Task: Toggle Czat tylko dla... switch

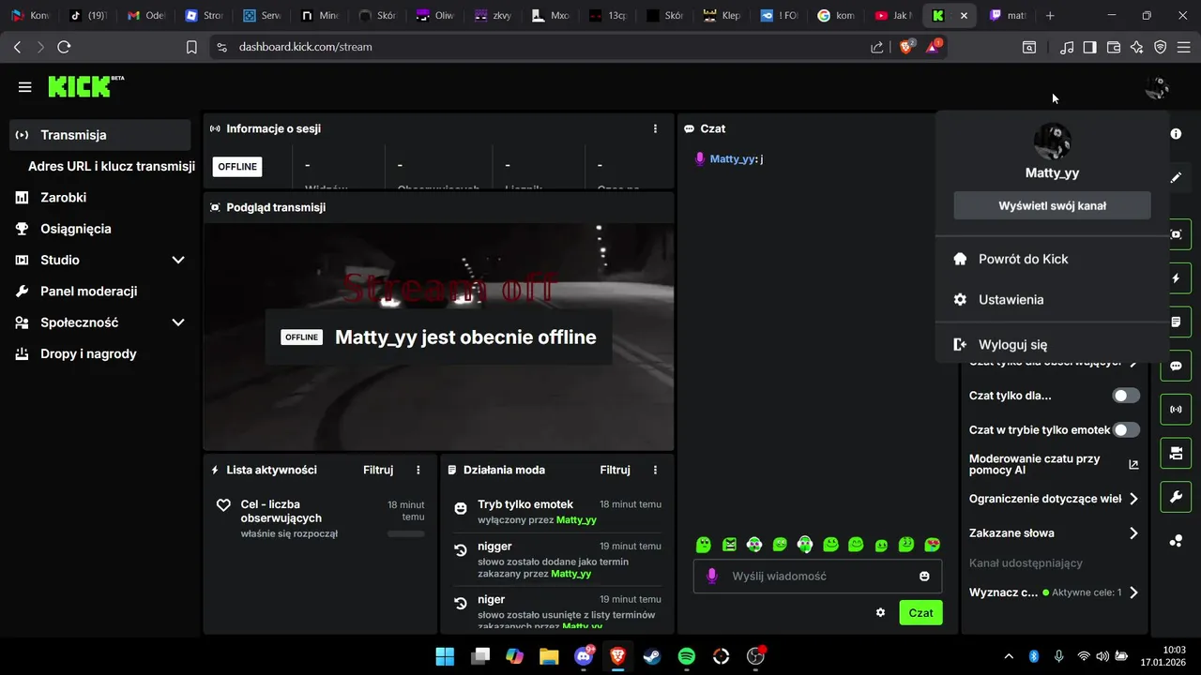Action: point(1126,396)
